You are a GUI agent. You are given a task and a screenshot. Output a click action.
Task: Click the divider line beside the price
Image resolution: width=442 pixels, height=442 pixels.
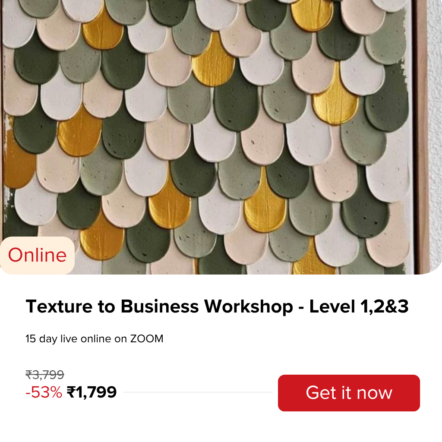[198, 393]
